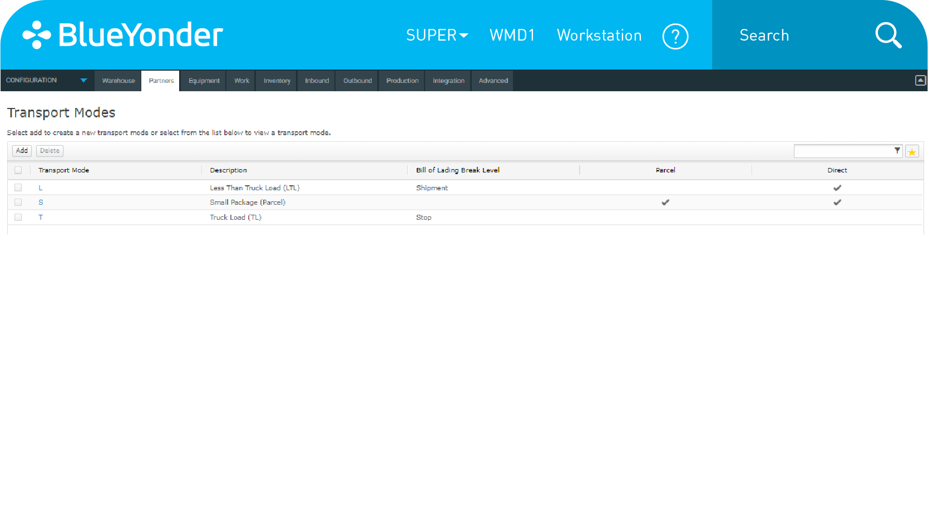Tick the checkbox for Truck Load (TL)
The width and height of the screenshot is (928, 509).
18,217
